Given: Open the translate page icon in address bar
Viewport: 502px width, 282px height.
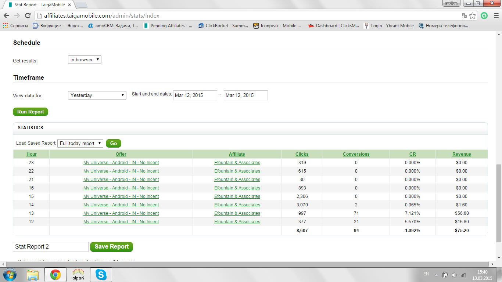Looking at the screenshot, I should (465, 16).
